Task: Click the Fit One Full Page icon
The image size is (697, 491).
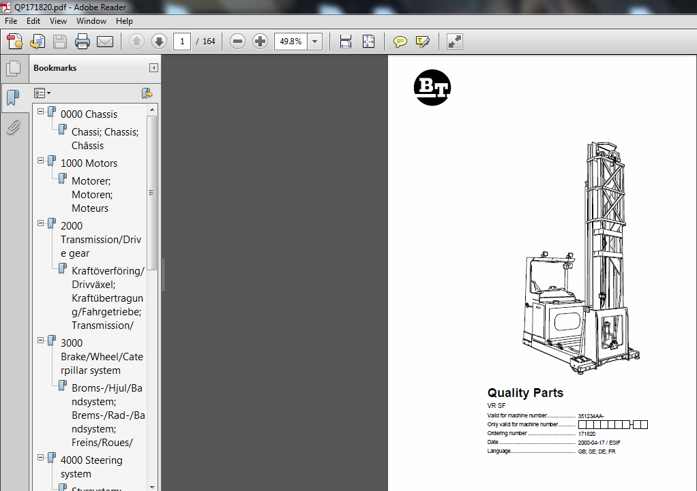Action: coord(368,42)
